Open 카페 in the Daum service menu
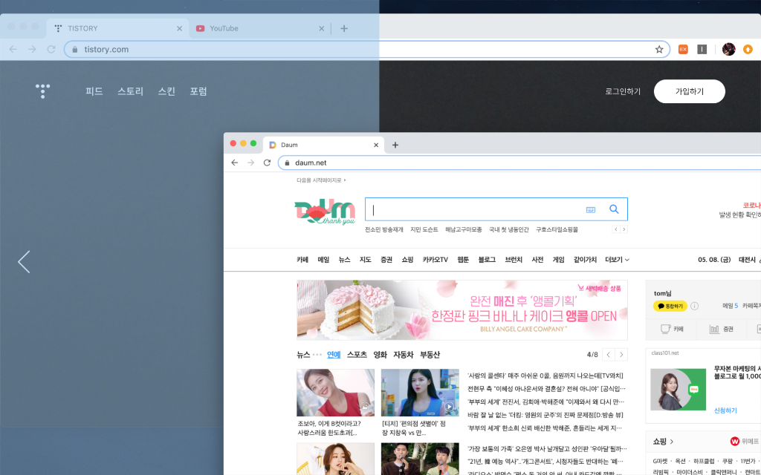The height and width of the screenshot is (475, 761). point(302,260)
